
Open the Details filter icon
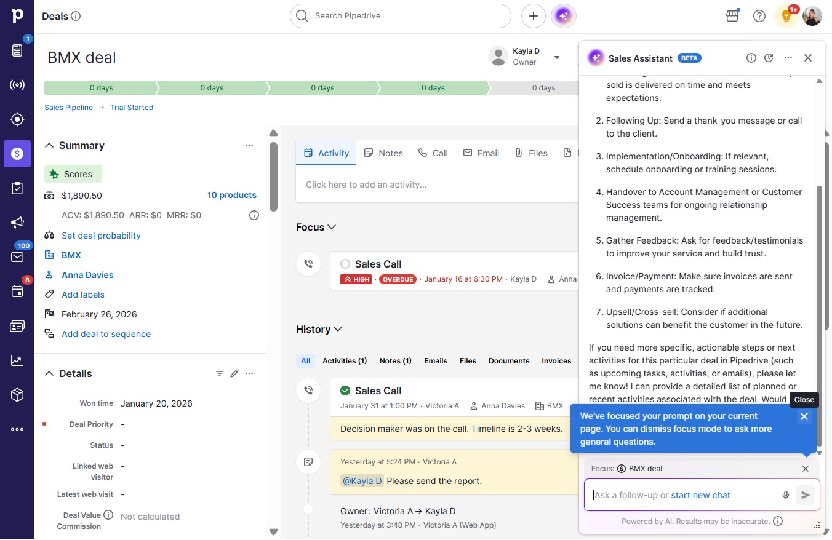[220, 373]
